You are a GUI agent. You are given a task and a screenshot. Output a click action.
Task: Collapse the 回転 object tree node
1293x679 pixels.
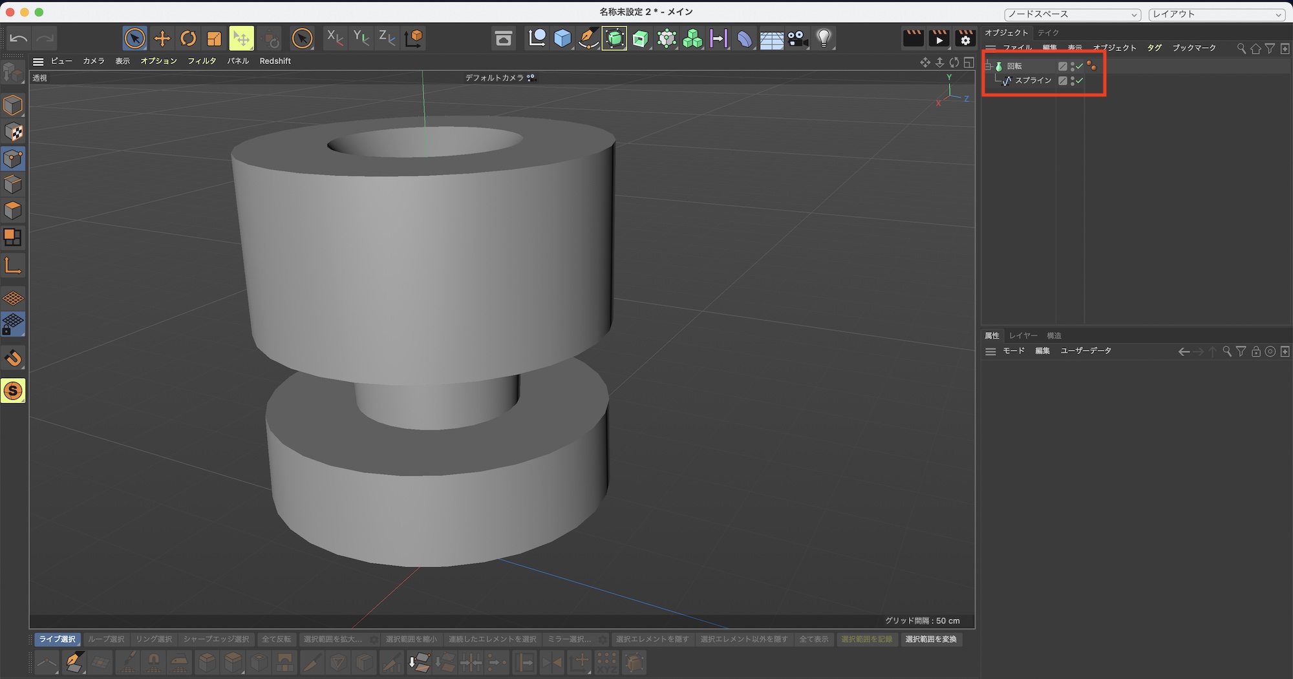pos(988,66)
